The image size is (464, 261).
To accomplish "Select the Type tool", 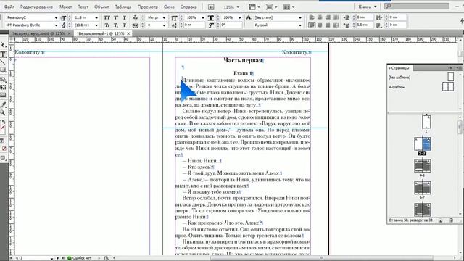I will click(x=3, y=54).
